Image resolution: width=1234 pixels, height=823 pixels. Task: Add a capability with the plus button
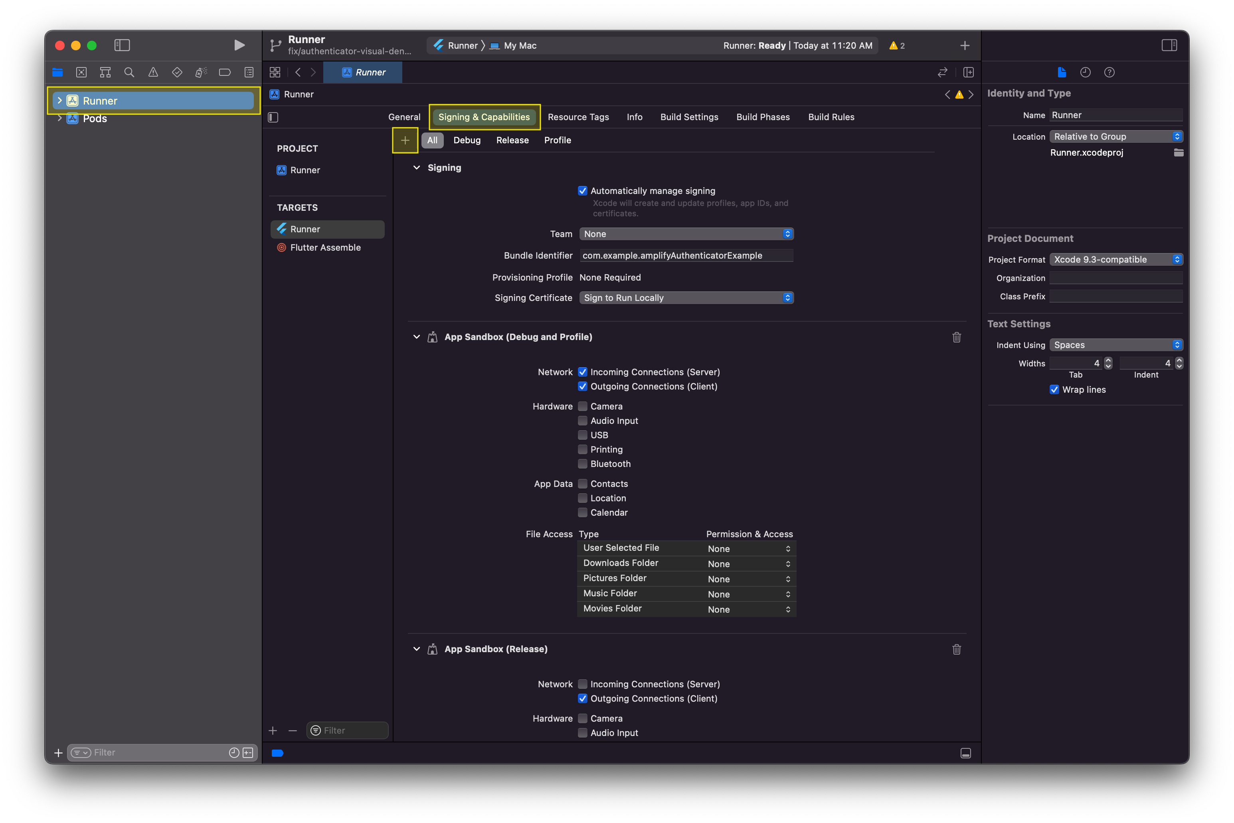pyautogui.click(x=405, y=140)
